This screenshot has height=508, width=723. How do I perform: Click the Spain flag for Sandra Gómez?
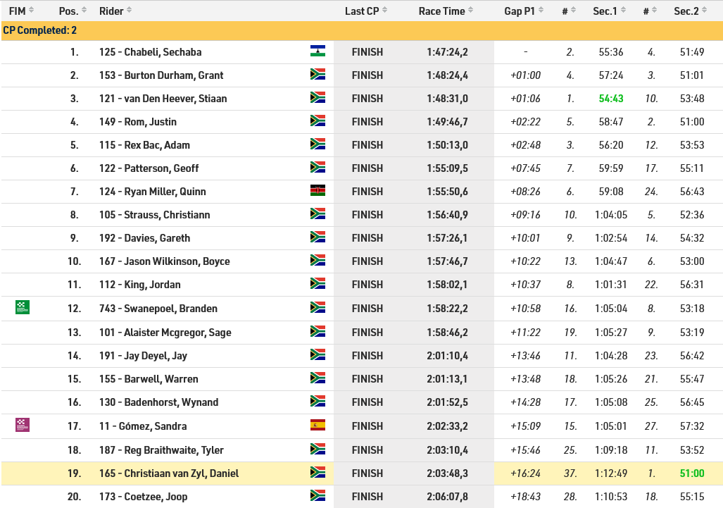318,425
